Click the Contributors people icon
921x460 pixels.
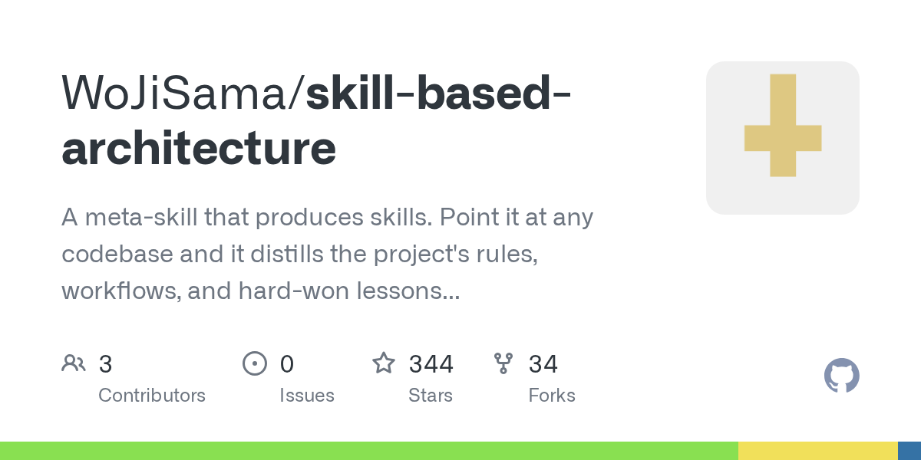tap(74, 363)
